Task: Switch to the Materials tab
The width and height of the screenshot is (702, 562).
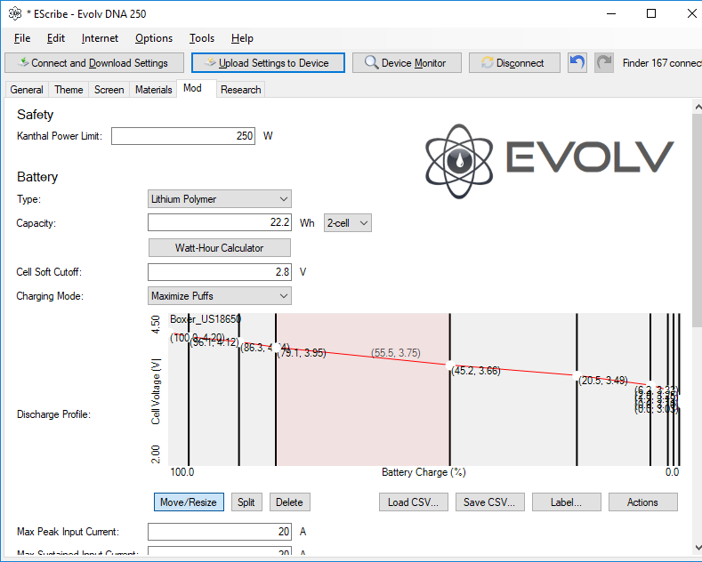Action: (153, 90)
